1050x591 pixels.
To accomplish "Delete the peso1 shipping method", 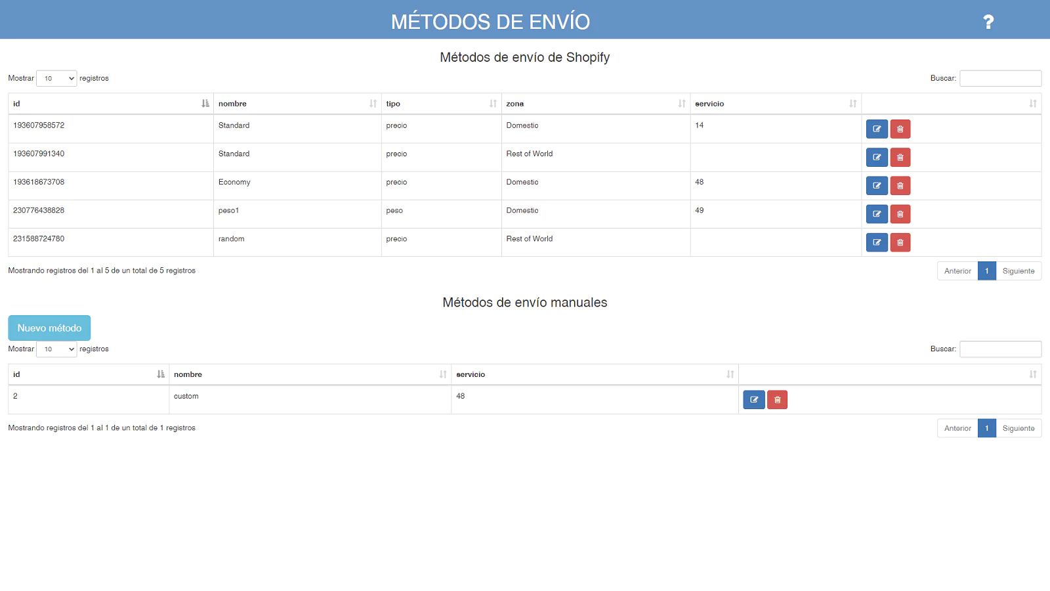I will tap(900, 214).
